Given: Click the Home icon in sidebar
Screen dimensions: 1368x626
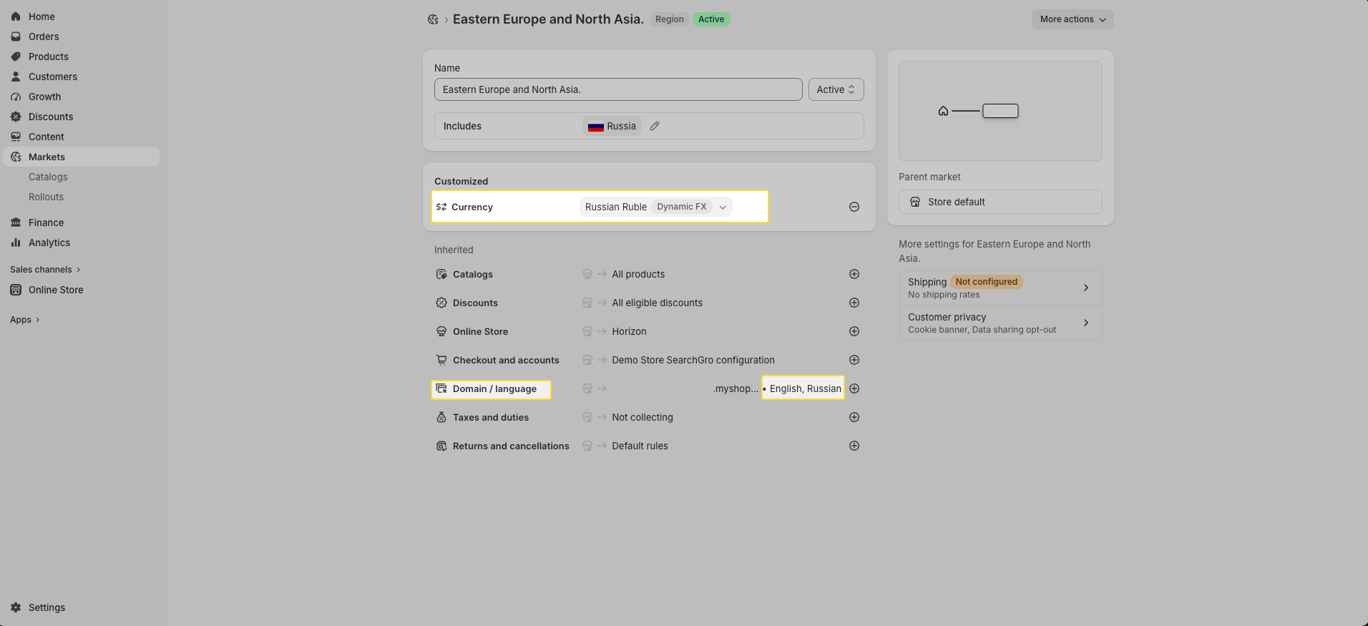Looking at the screenshot, I should point(16,16).
